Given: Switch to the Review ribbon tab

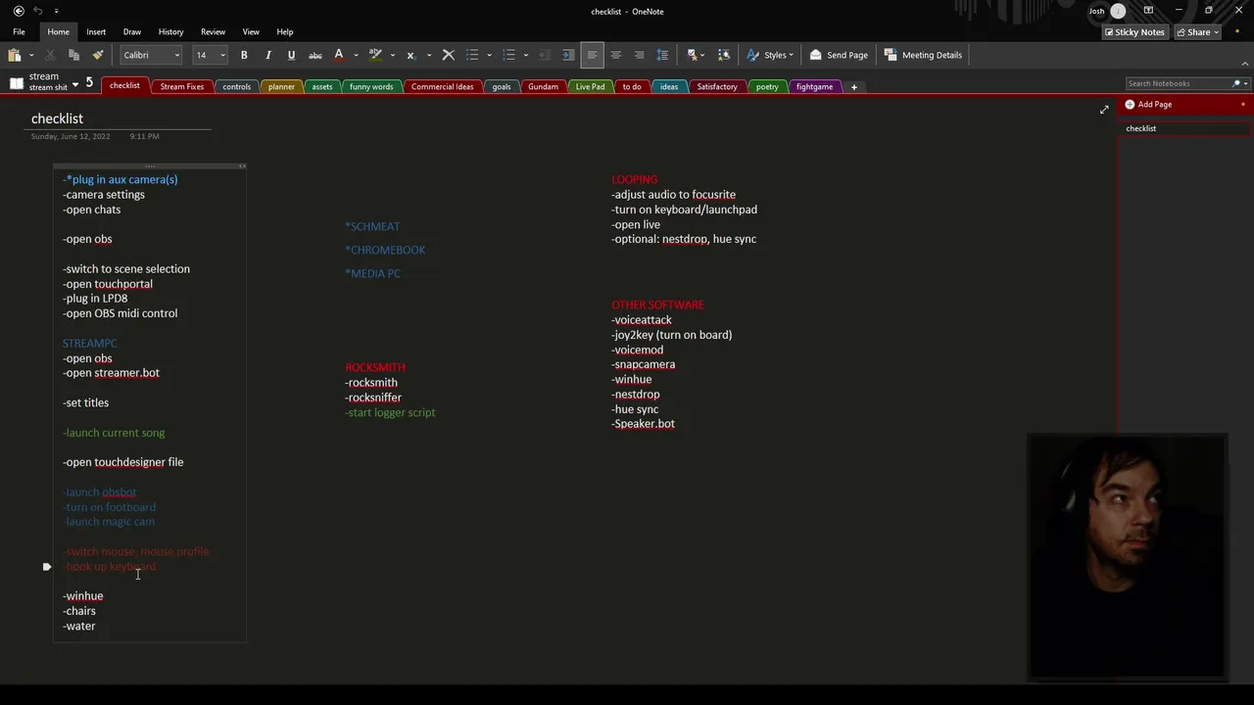Looking at the screenshot, I should point(213,32).
